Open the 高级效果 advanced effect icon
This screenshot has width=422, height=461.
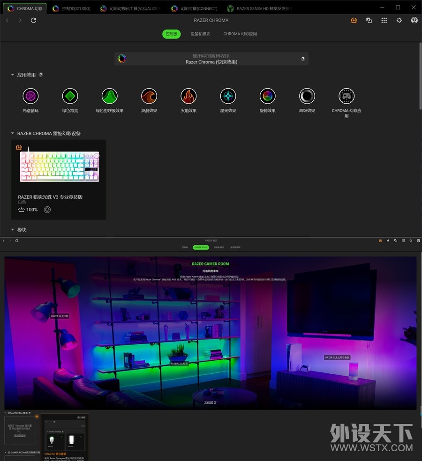pyautogui.click(x=307, y=96)
